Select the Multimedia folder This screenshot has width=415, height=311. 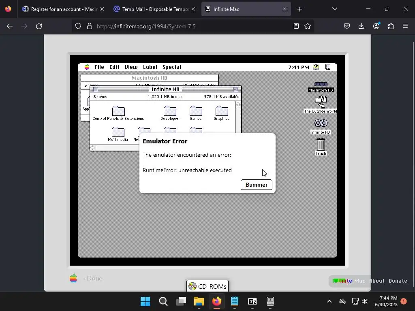[118, 134]
